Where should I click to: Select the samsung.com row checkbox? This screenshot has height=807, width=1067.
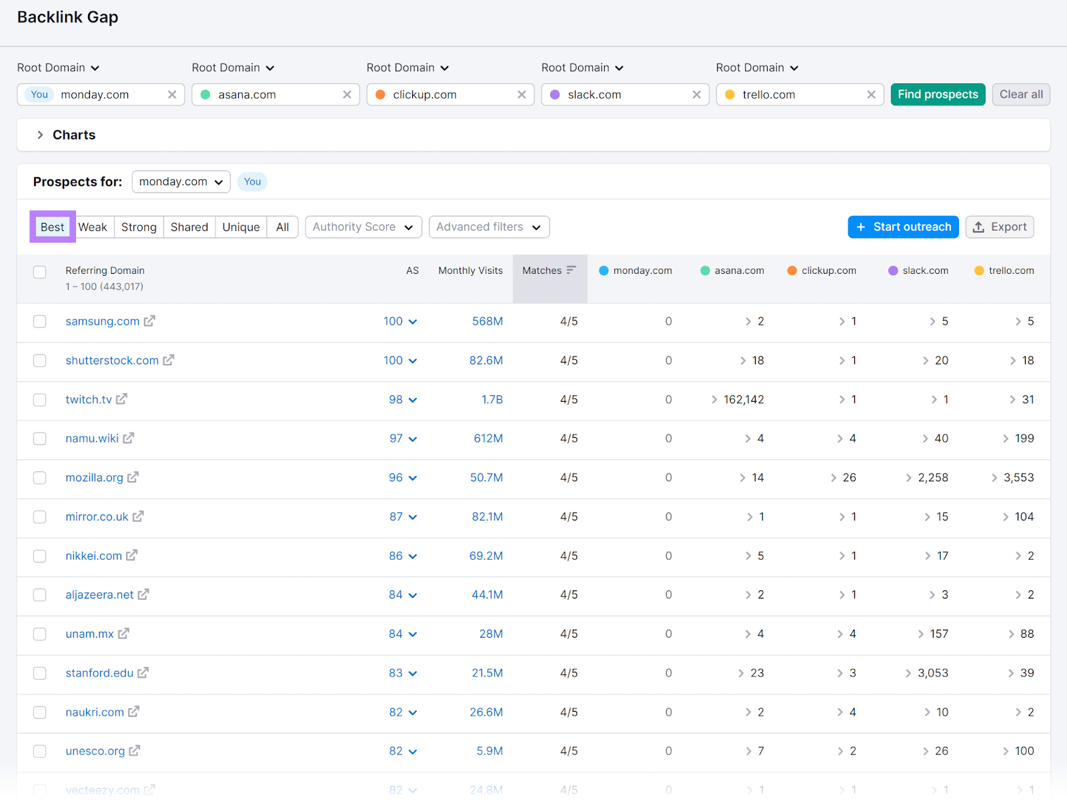(39, 321)
